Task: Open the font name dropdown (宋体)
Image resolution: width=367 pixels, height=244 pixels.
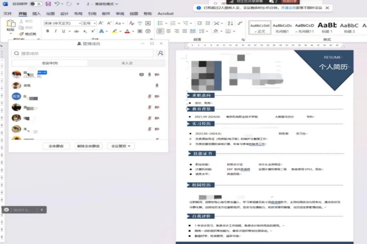Action: pos(62,23)
